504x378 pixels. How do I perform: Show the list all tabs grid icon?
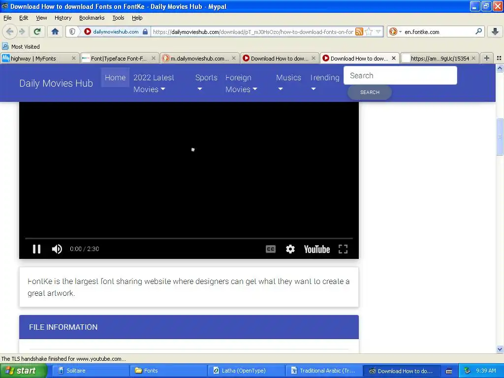pos(499,58)
